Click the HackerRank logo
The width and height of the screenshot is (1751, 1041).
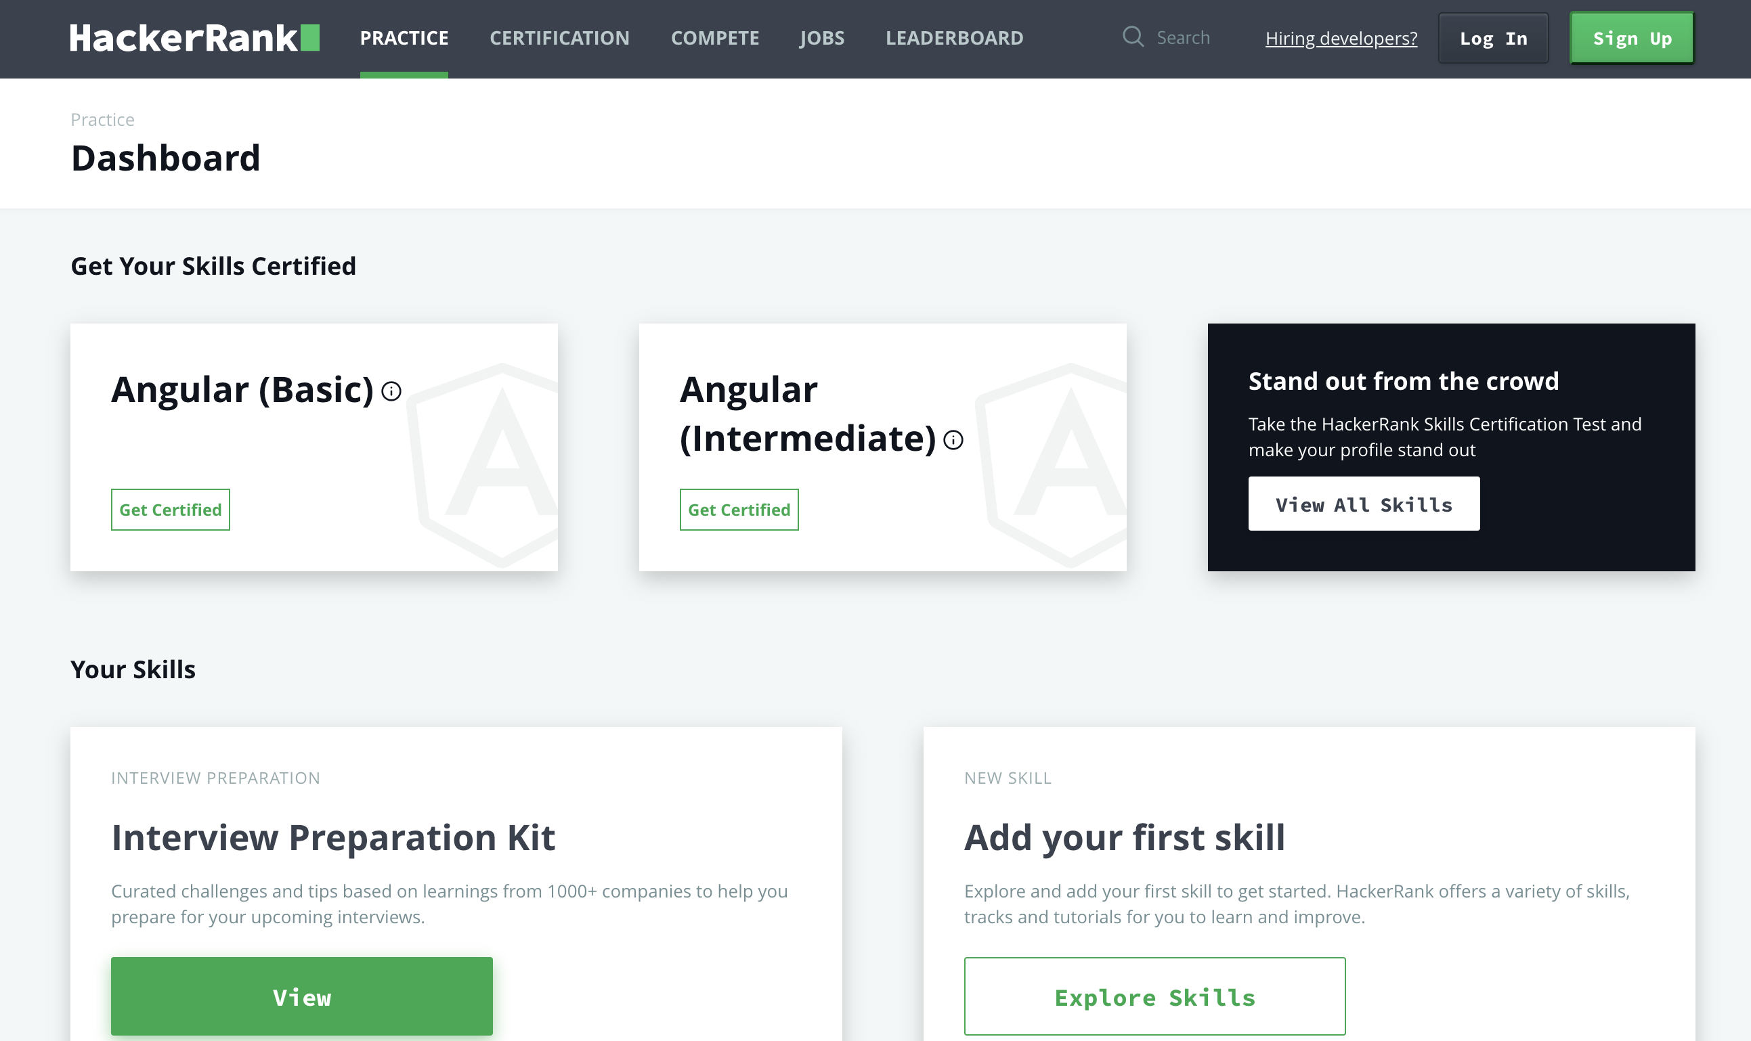pos(194,38)
